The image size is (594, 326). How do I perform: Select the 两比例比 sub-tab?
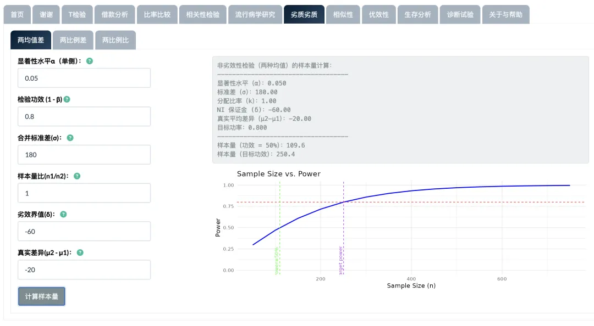[x=116, y=40]
